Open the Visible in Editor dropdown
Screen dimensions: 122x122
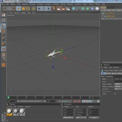(x=118, y=84)
